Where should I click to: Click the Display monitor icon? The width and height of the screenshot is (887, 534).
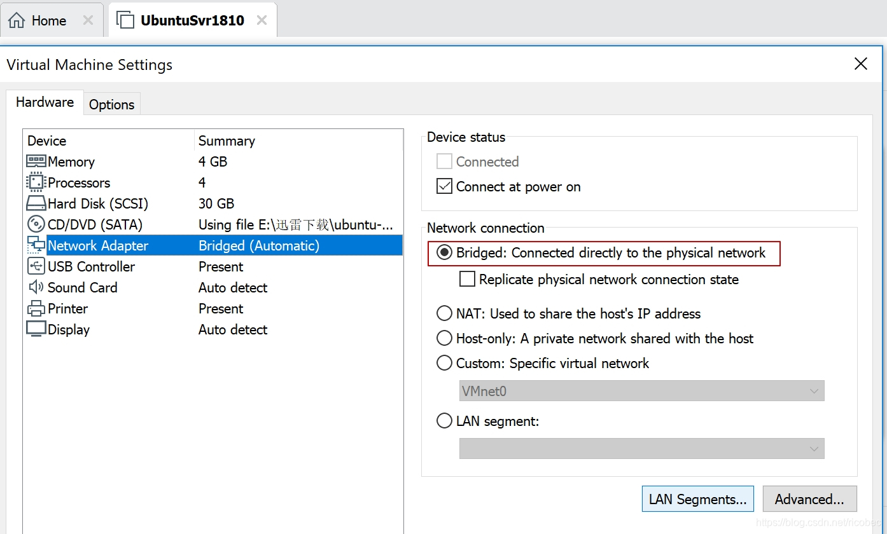point(36,329)
